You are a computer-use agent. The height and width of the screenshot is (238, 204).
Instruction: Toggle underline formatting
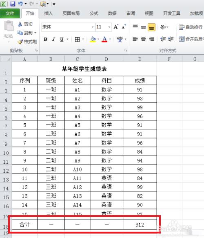pos(62,39)
